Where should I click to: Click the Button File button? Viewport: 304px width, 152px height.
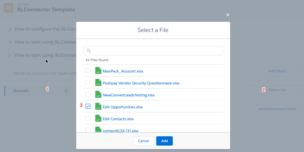(x=277, y=90)
